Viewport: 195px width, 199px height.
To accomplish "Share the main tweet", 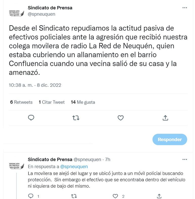I will pos(165,118).
